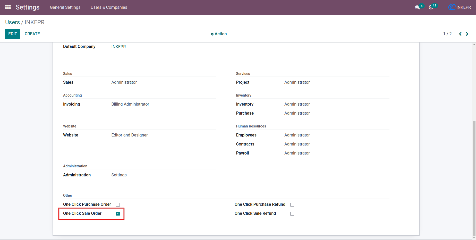Open INKEPR default company link

click(x=118, y=47)
